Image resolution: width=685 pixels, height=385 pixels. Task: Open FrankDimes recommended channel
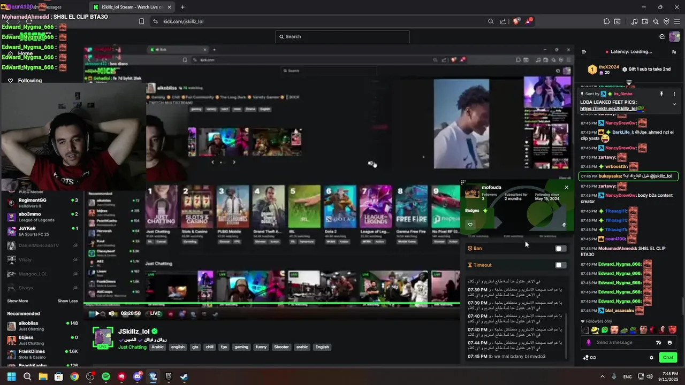43,354
